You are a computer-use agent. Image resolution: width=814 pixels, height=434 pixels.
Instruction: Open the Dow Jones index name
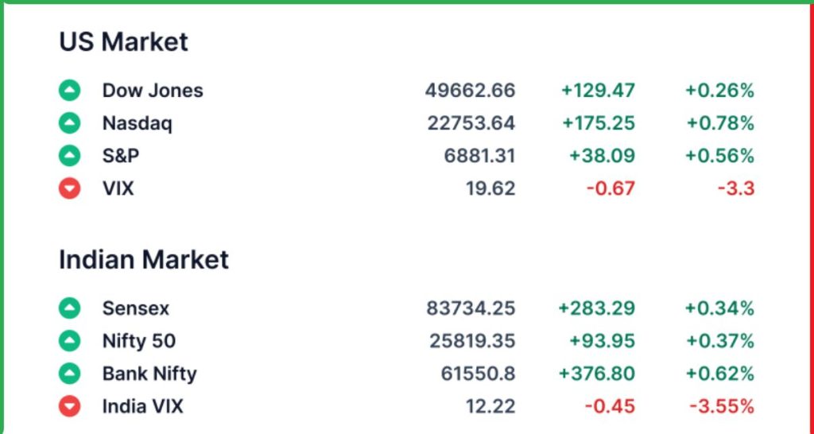click(x=153, y=91)
